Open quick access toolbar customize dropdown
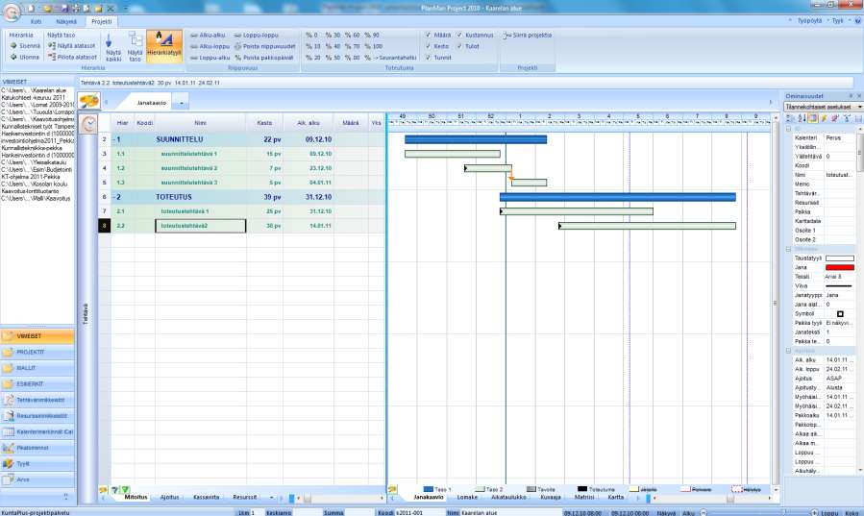Viewport: 864px width, 516px height. pyautogui.click(x=126, y=9)
